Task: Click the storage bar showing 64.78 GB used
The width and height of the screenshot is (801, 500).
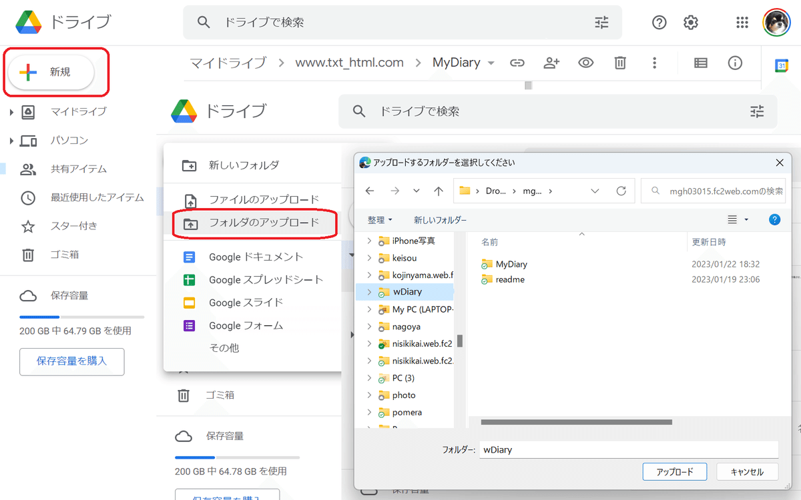Action: (237, 457)
